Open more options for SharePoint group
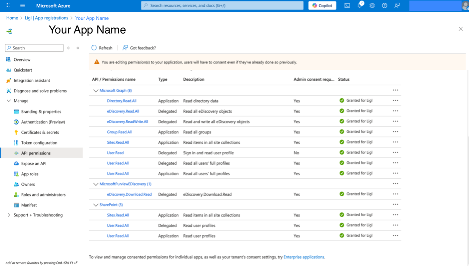 point(395,205)
